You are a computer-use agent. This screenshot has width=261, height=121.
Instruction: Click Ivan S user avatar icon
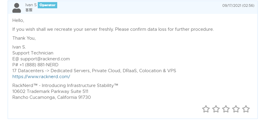(17, 8)
